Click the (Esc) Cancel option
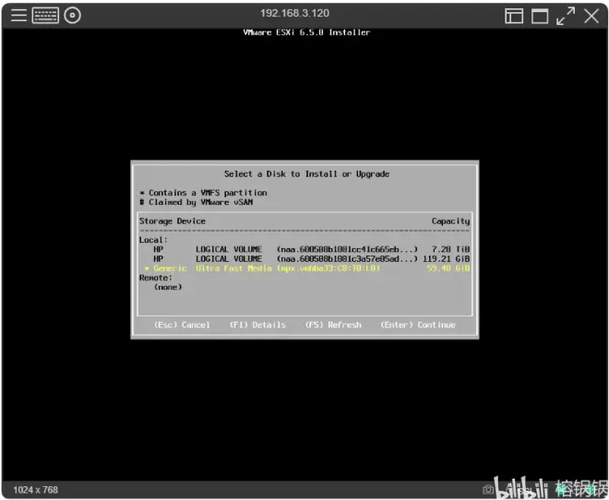 point(182,325)
